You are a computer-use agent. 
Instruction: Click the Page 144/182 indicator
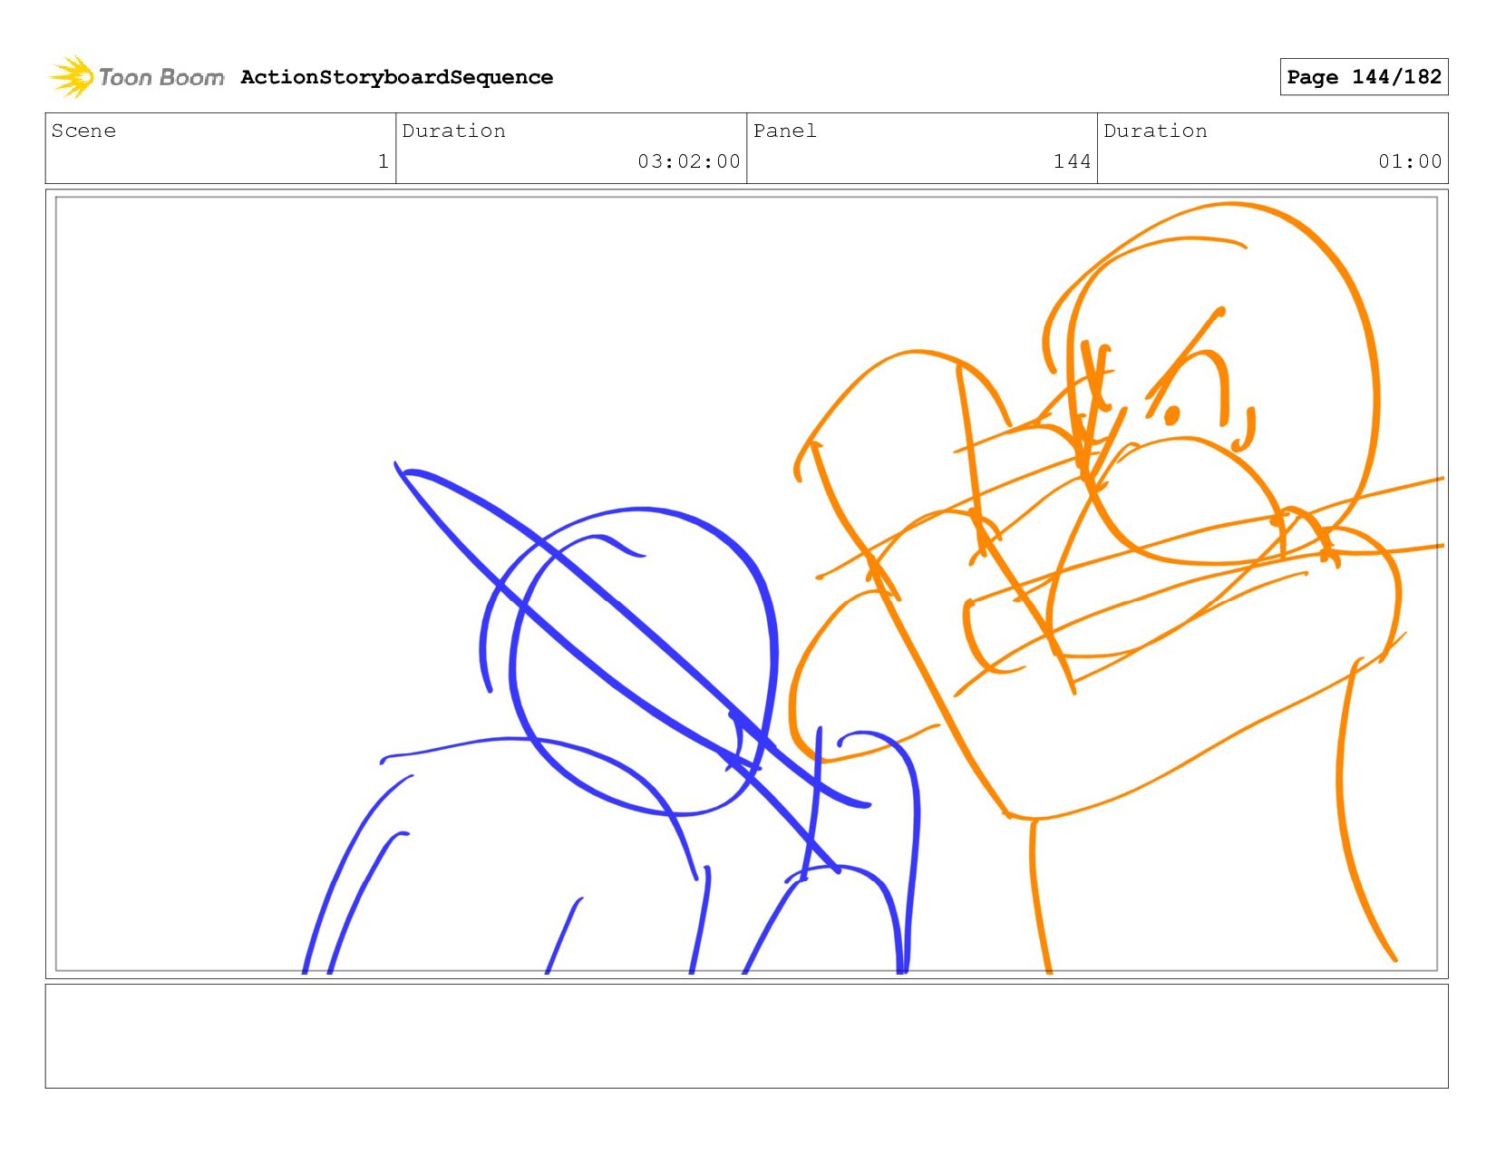1364,77
